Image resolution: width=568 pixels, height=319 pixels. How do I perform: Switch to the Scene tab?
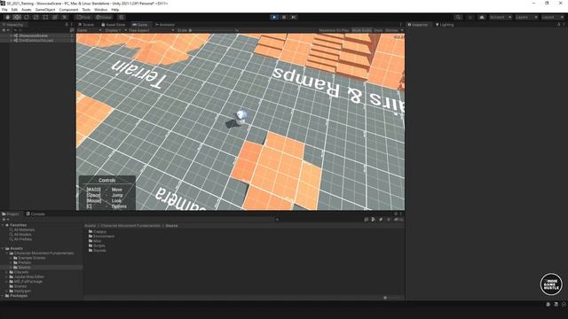86,25
